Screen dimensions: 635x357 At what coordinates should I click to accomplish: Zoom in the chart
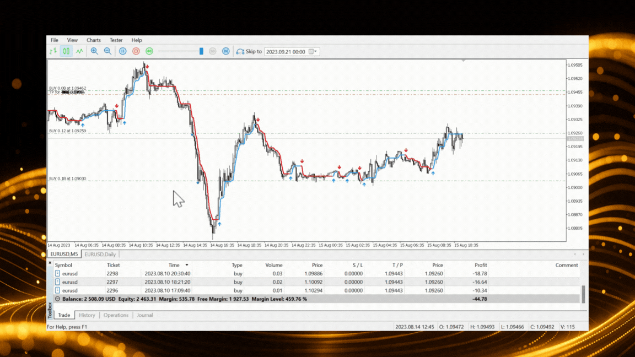(94, 51)
